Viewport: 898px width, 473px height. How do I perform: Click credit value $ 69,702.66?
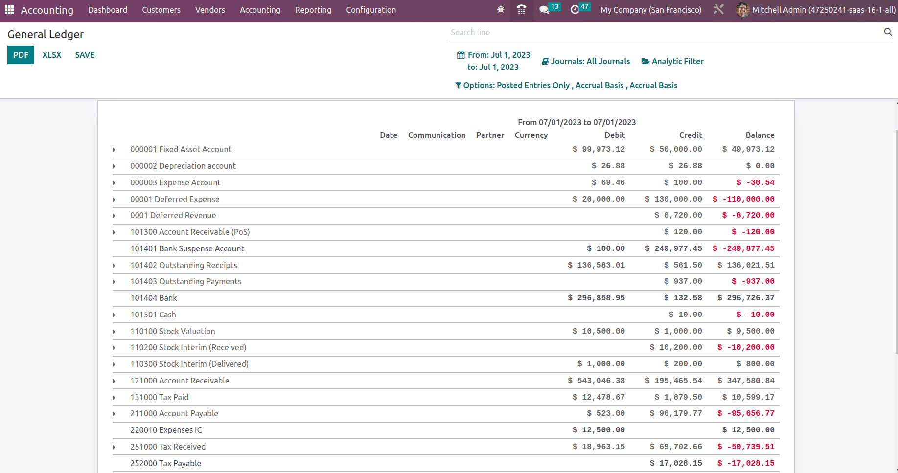point(676,447)
